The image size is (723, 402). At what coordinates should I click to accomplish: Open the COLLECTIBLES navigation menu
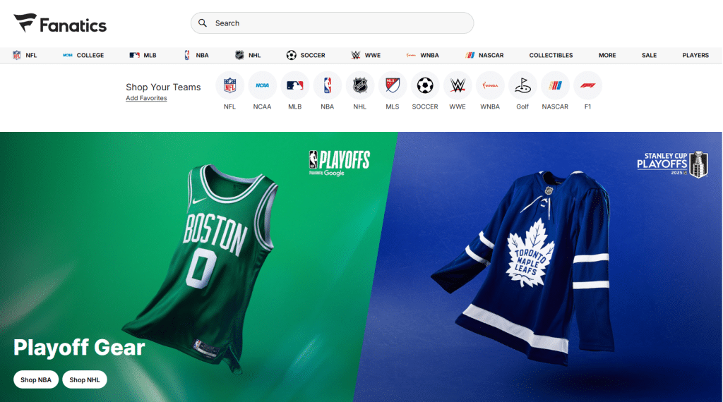coord(551,55)
